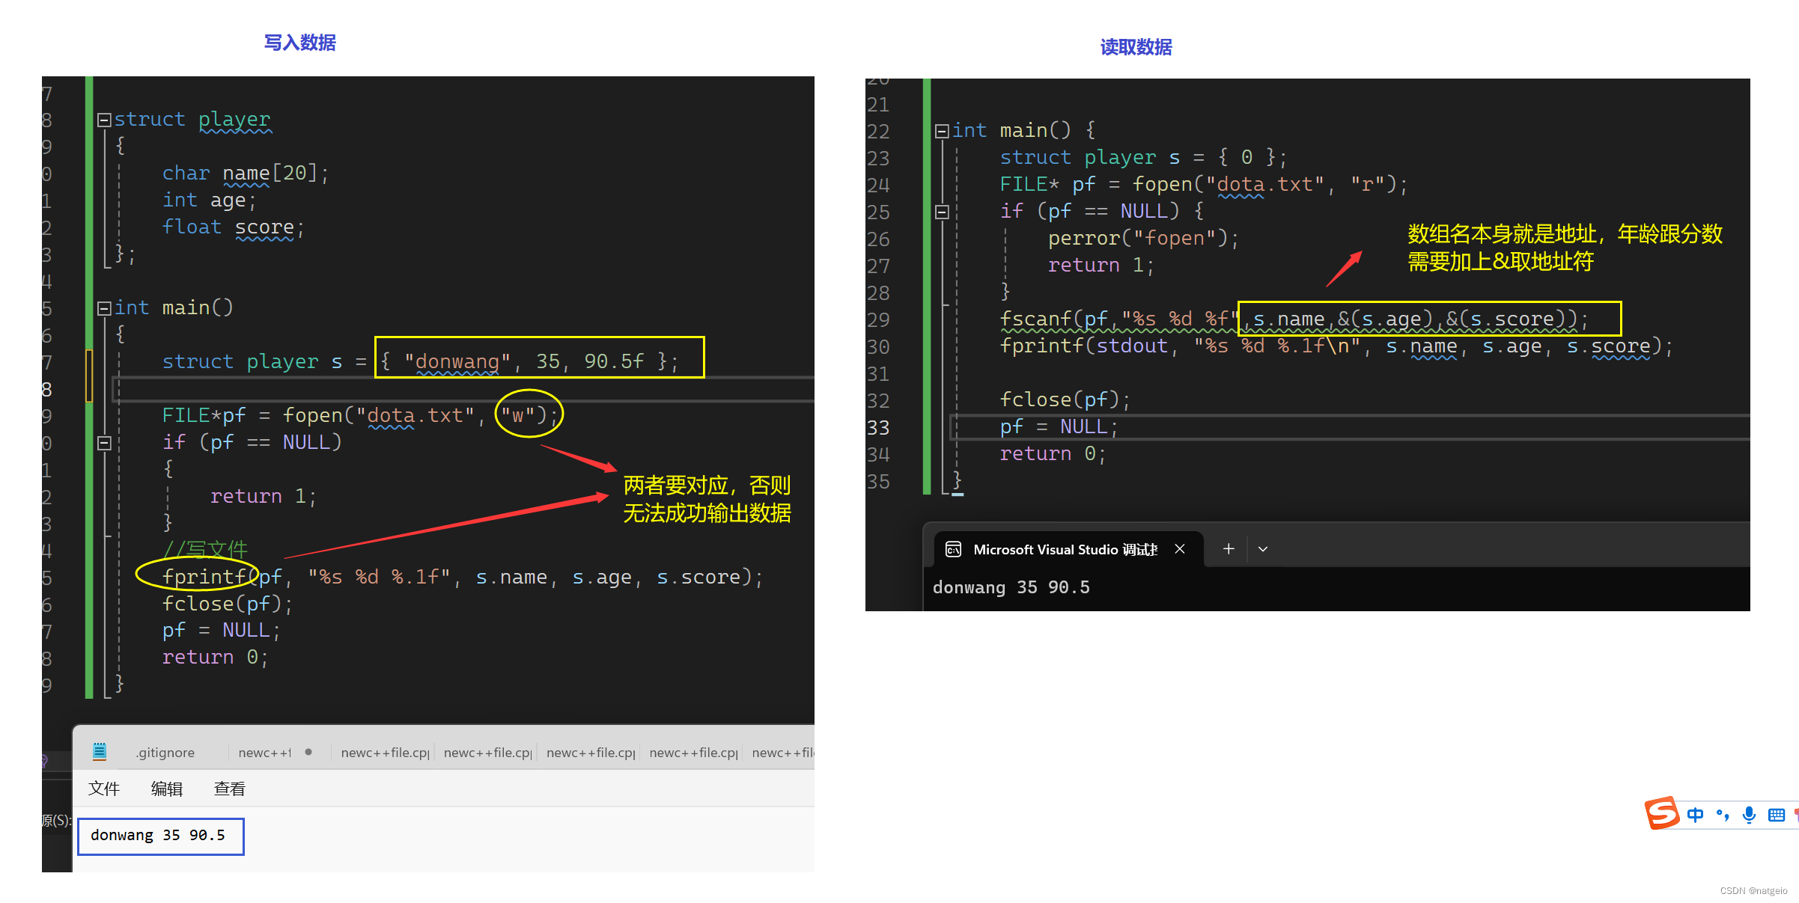Click the console output 'donwang 35 90.5'
The width and height of the screenshot is (1799, 903).
[1011, 587]
